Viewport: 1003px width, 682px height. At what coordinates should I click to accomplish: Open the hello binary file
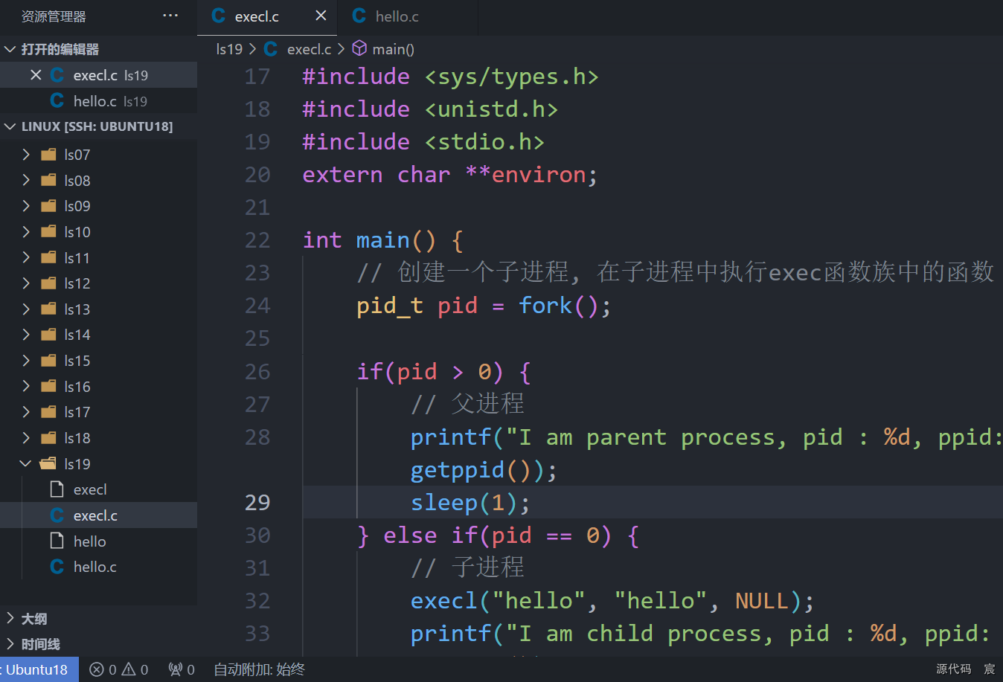[98, 541]
